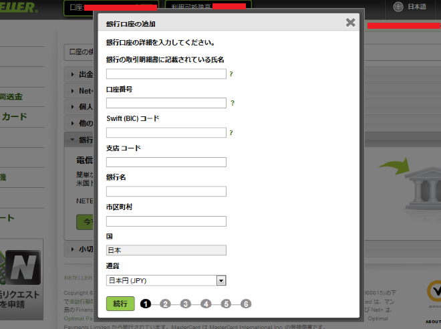This screenshot has height=329, width=441.
Task: Click the カード sidebar link
Action: [14, 116]
